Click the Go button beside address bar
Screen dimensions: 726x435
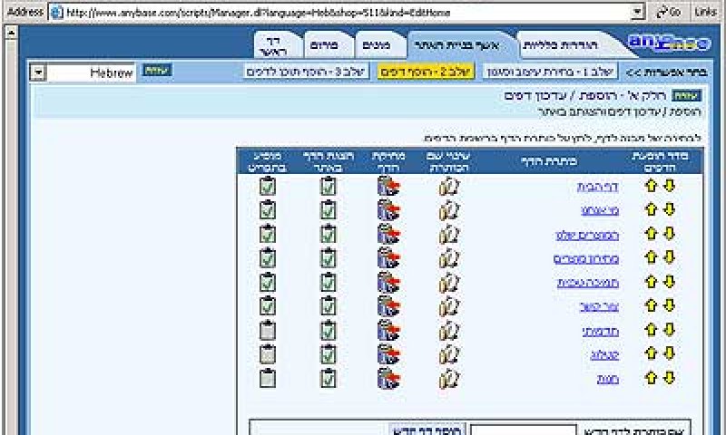pyautogui.click(x=669, y=12)
